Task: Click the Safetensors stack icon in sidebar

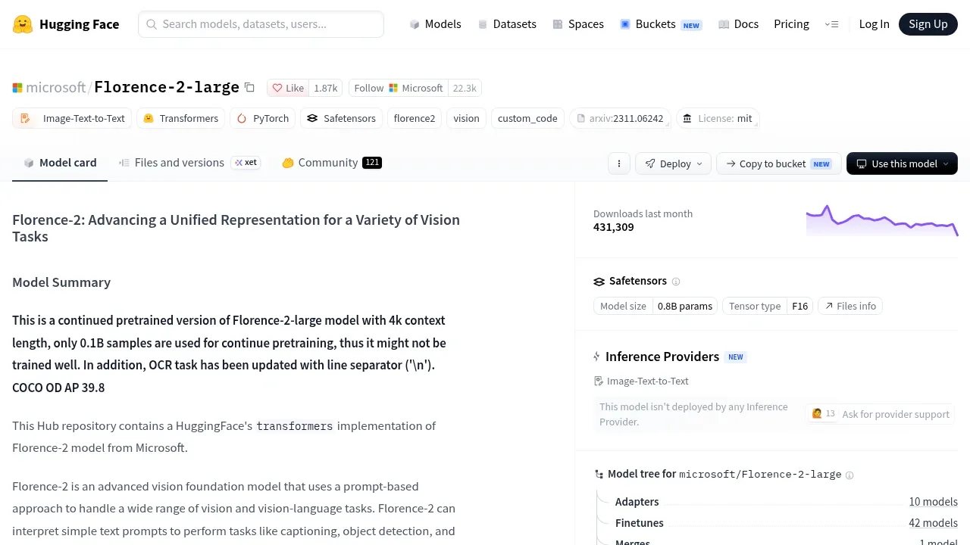Action: click(x=599, y=281)
